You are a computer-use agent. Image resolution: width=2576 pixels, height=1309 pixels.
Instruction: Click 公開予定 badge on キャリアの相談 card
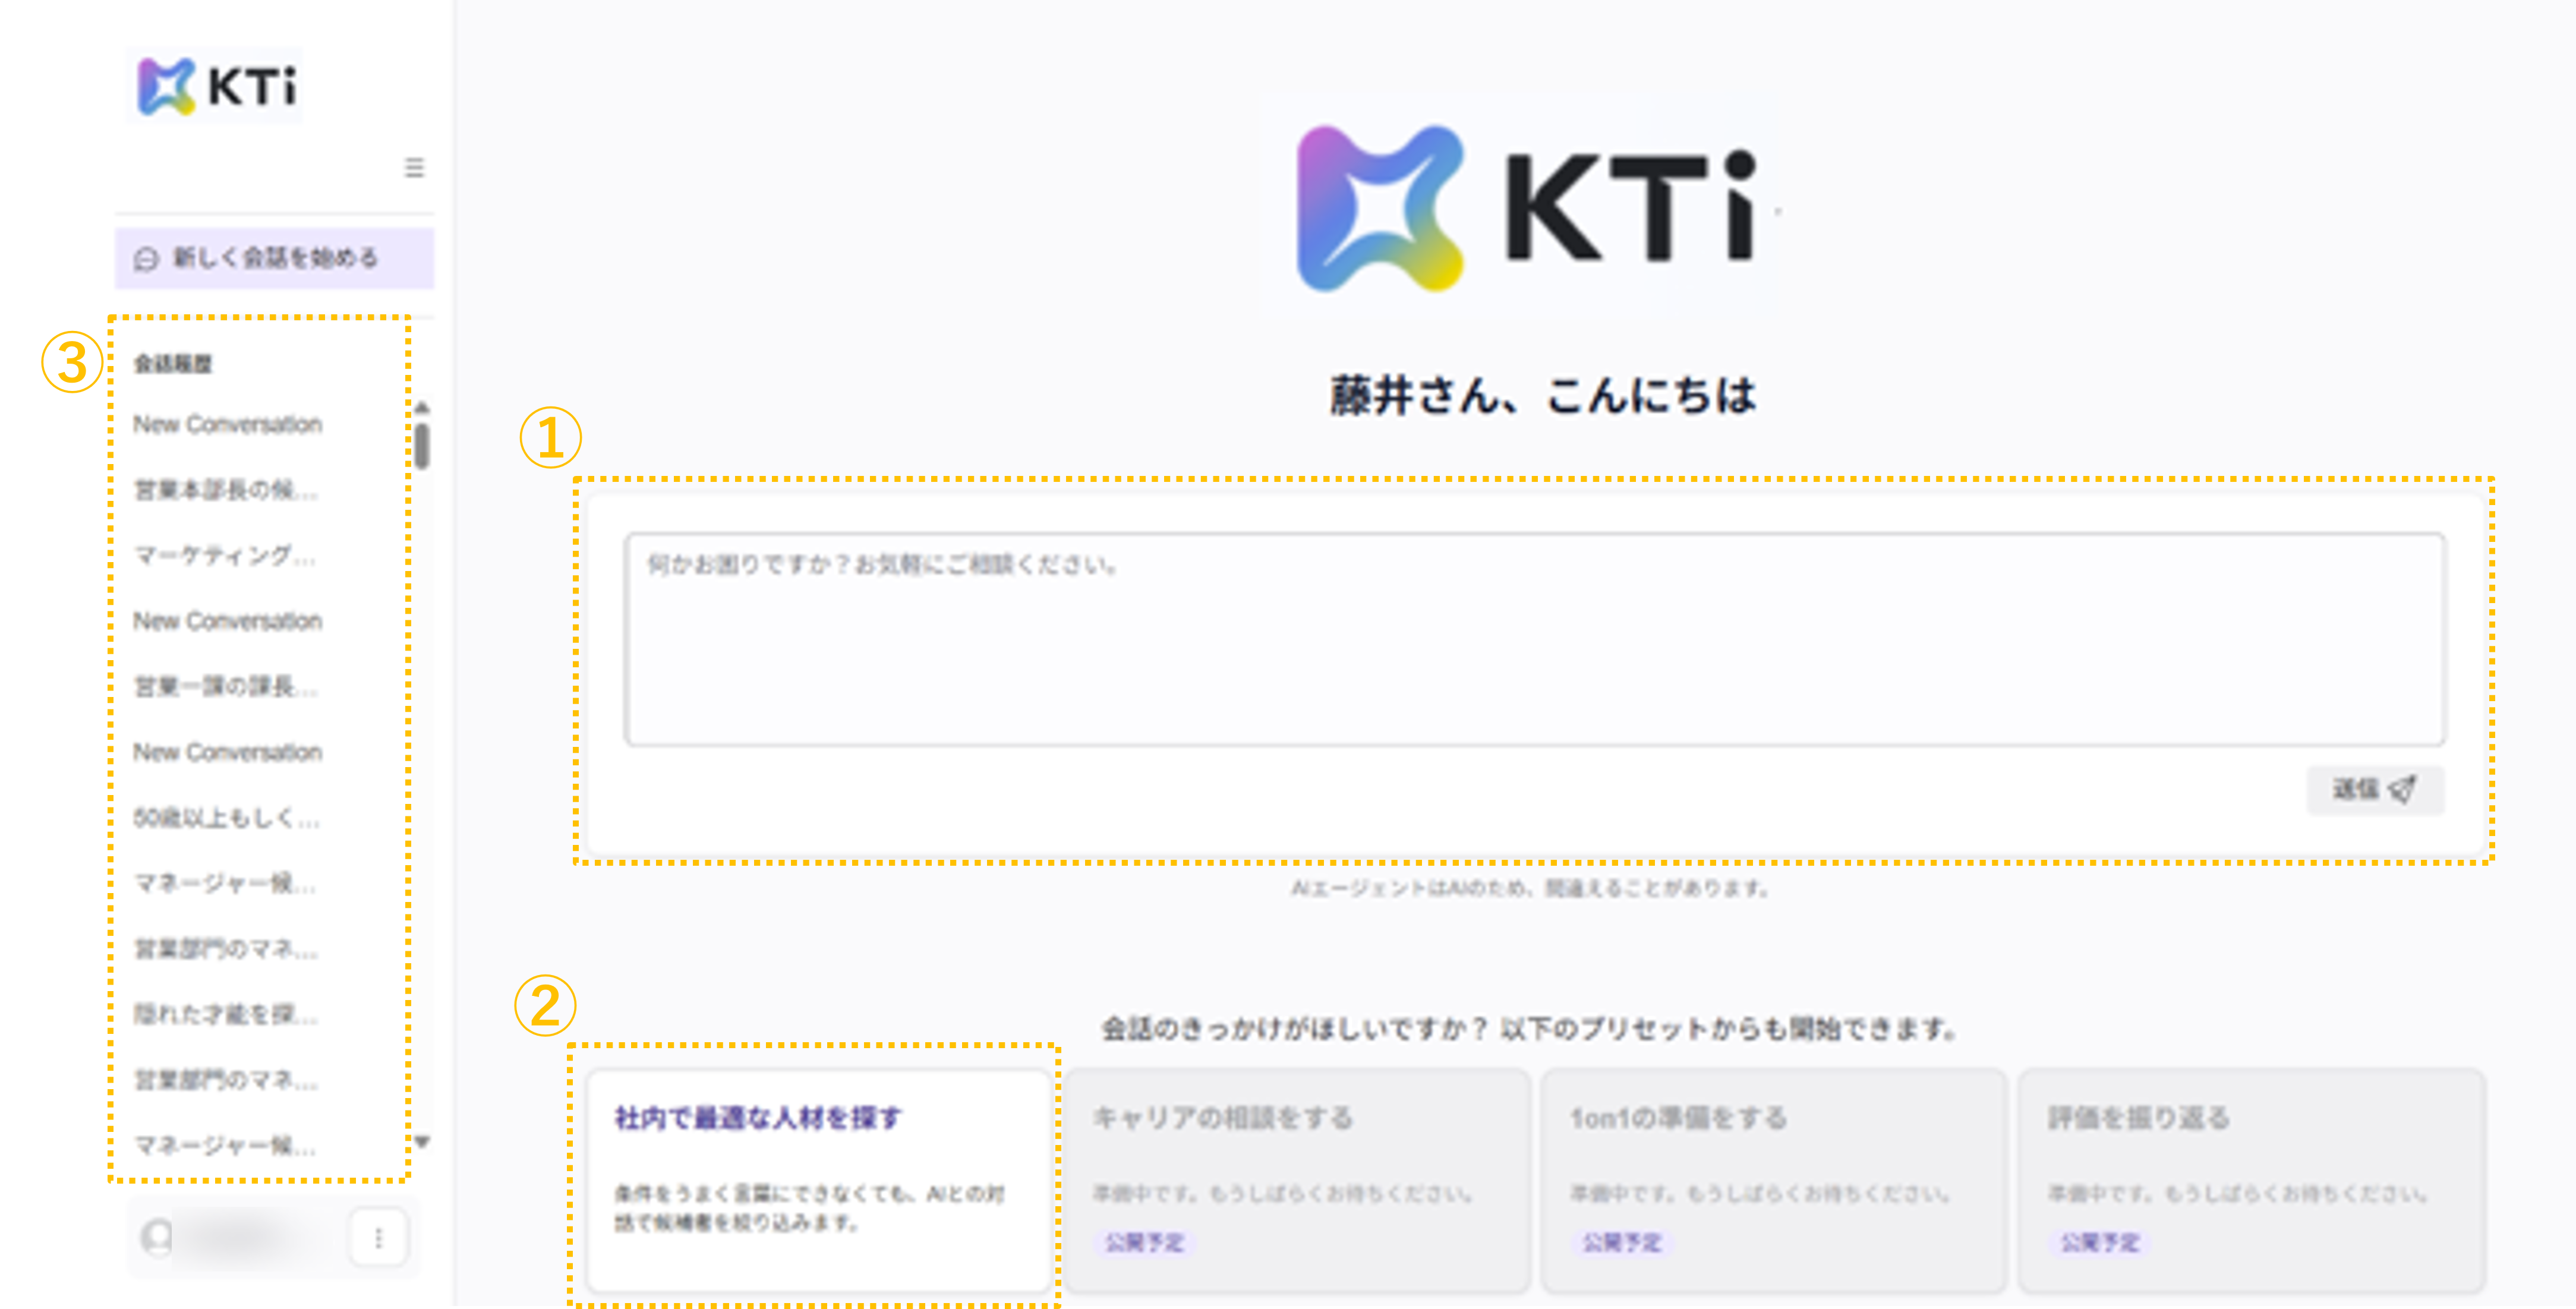[x=1144, y=1243]
